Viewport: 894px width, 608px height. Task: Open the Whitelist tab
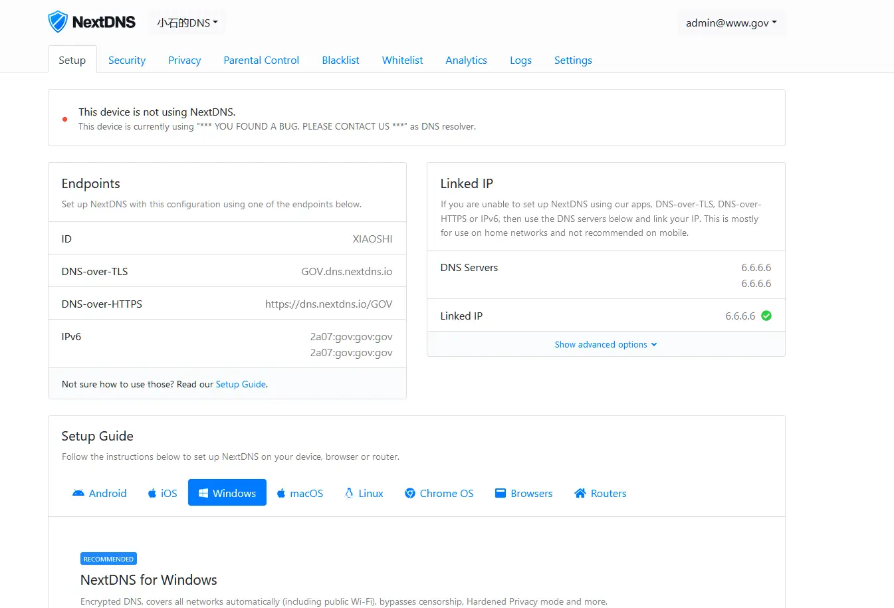point(402,60)
